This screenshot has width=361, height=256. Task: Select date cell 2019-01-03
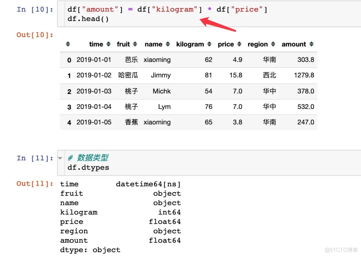point(94,91)
